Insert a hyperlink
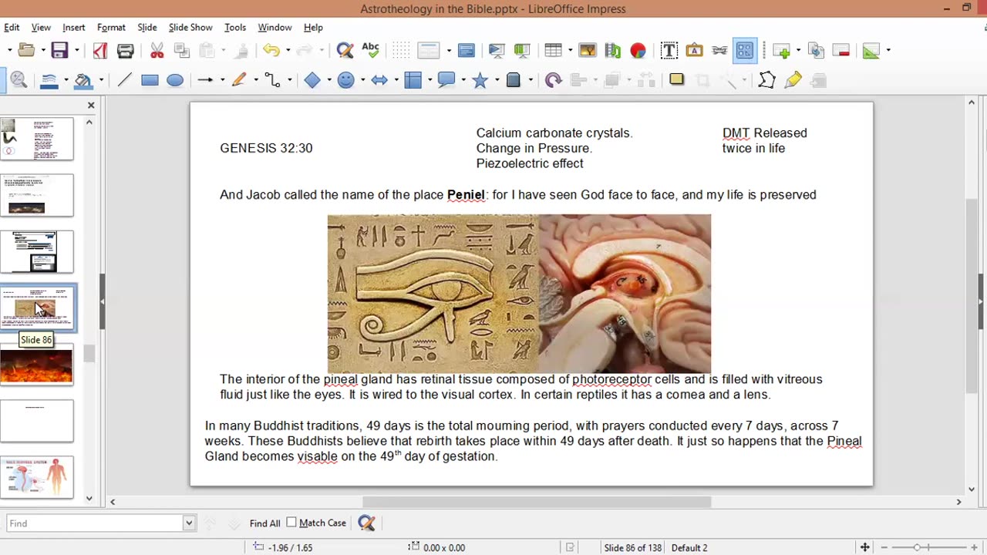The width and height of the screenshot is (987, 555). pos(719,51)
